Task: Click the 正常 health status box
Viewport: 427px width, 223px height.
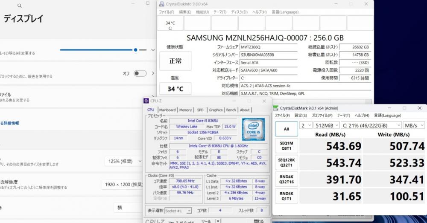Action: coord(175,61)
